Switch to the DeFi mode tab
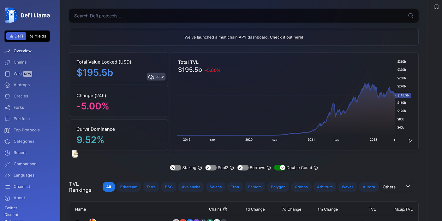This screenshot has height=221, width=442. click(16, 36)
